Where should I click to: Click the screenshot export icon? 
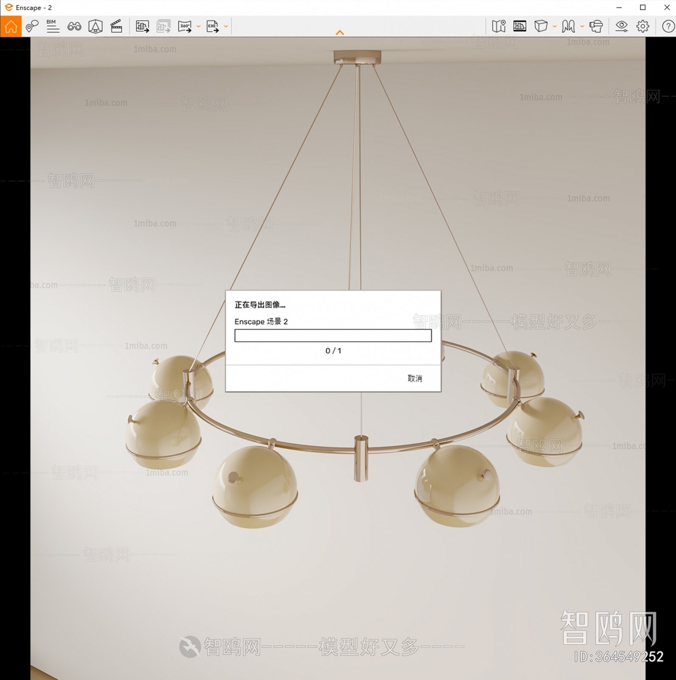point(142,26)
